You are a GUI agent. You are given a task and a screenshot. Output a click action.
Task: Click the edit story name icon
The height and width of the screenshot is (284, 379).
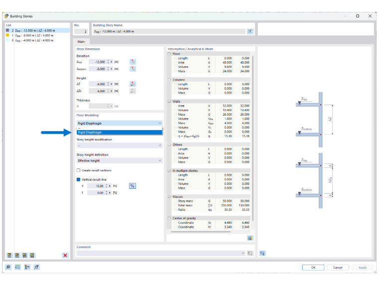tap(250, 31)
